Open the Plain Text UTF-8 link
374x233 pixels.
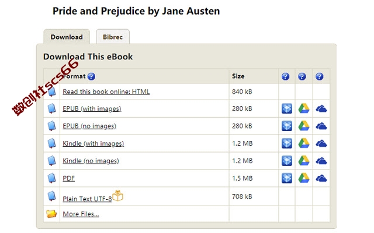coord(87,199)
